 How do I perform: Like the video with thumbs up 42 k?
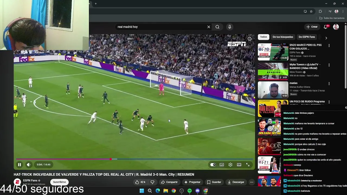[x=140, y=182]
